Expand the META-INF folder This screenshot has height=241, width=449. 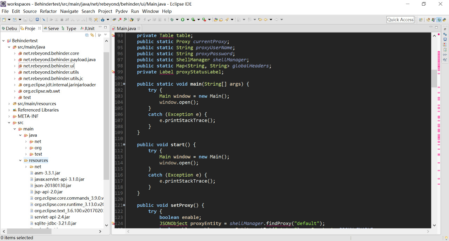tap(9, 116)
